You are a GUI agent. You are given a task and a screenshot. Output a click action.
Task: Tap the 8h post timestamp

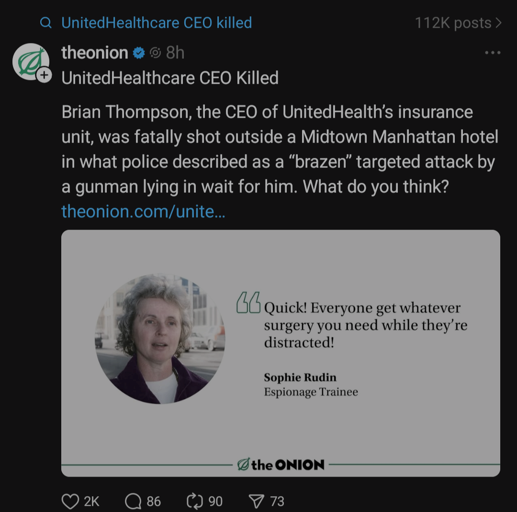pyautogui.click(x=175, y=53)
